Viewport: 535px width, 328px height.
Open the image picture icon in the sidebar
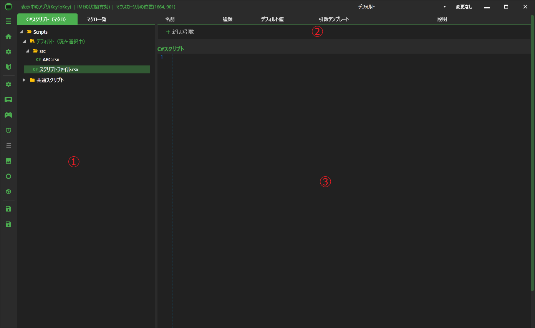(x=8, y=161)
